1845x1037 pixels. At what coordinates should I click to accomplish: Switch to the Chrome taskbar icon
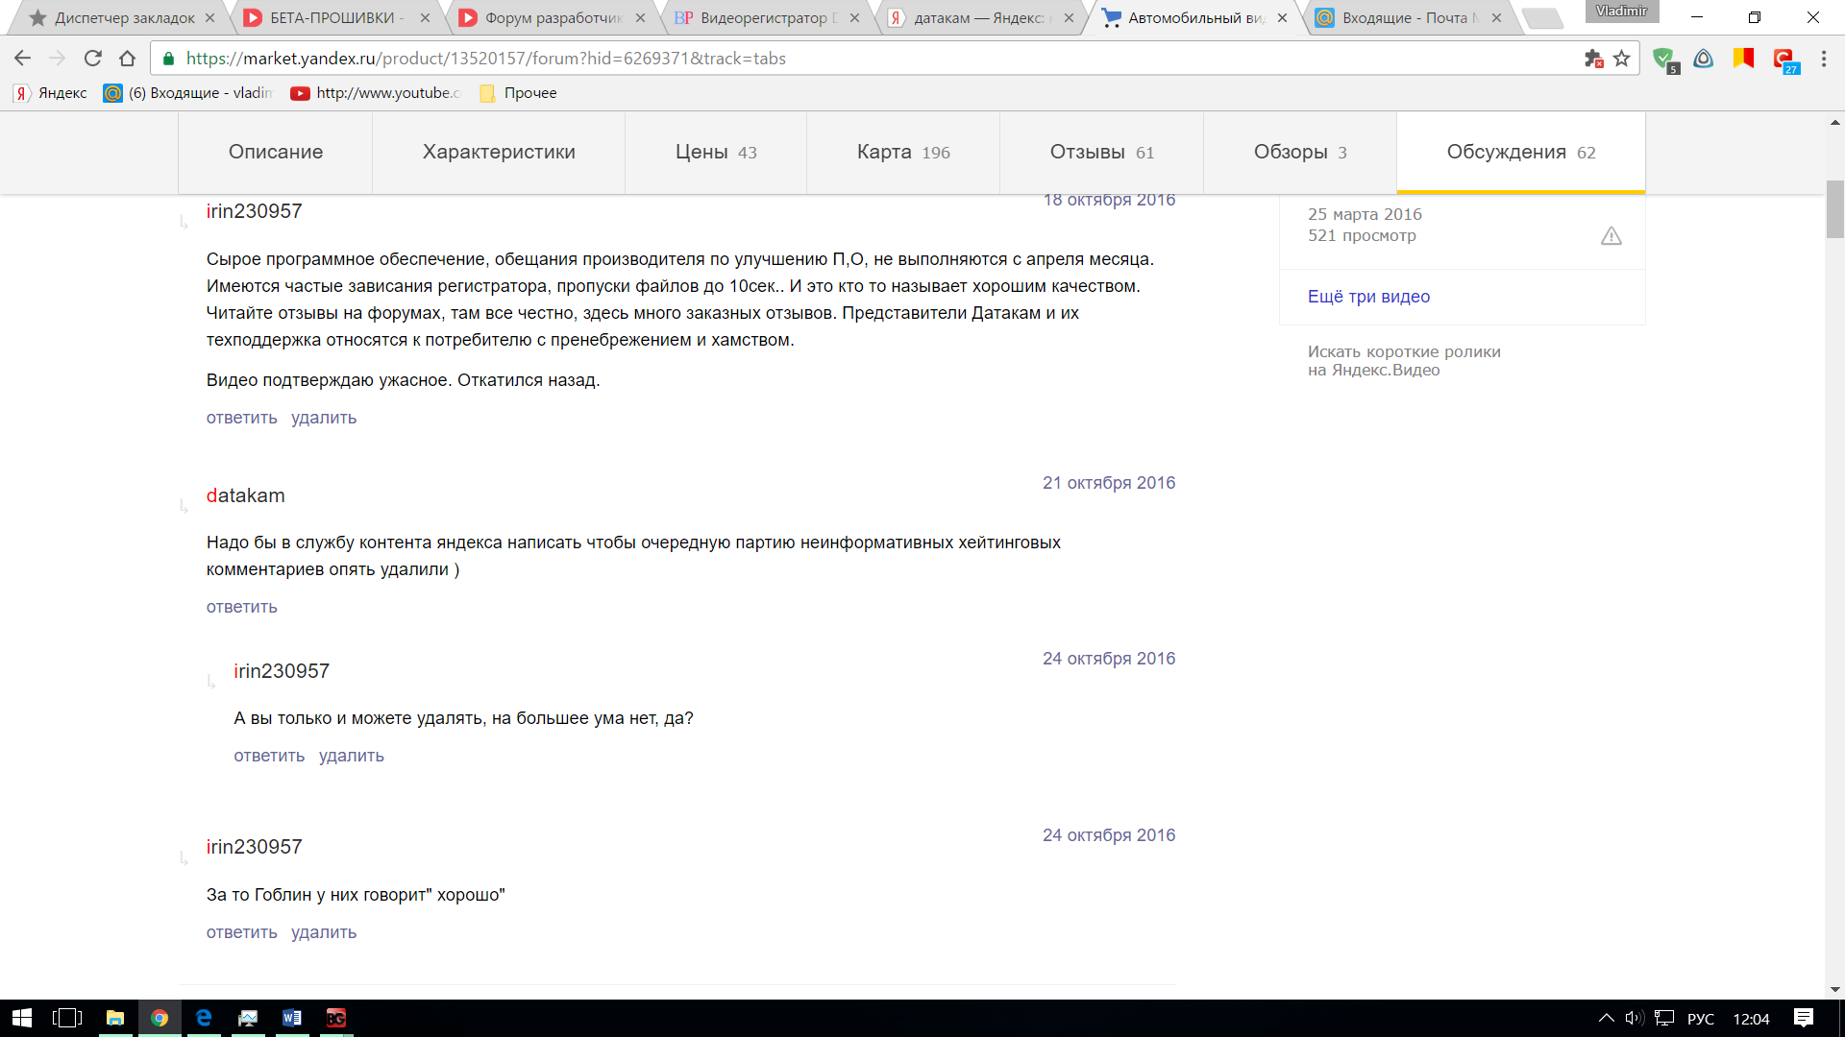click(160, 1018)
